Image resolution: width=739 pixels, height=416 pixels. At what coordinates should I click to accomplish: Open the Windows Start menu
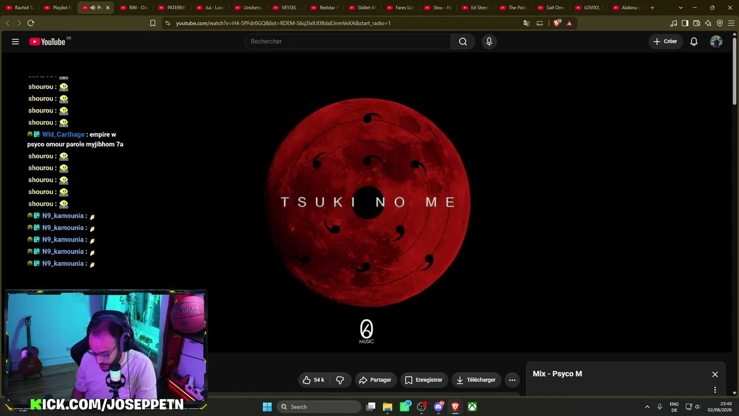267,407
